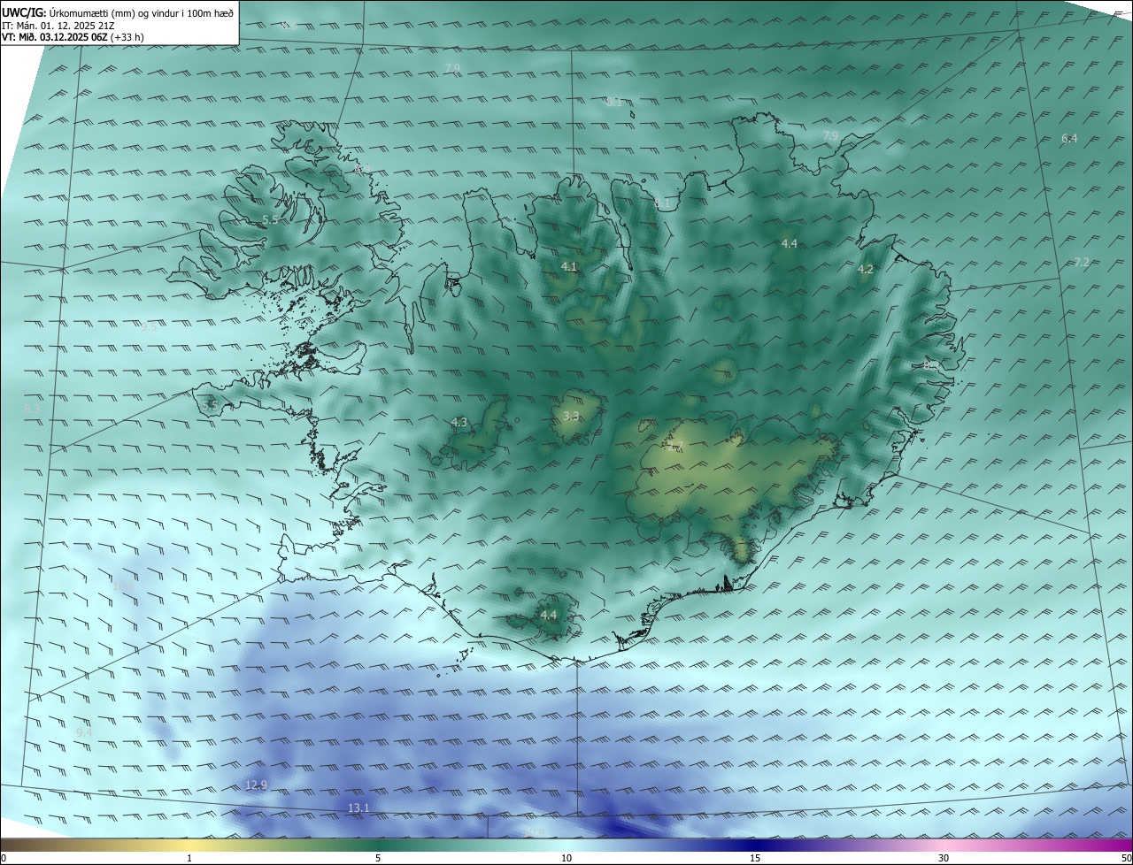Click the 10.8 value label
1133x865 pixels.
pyautogui.click(x=123, y=586)
